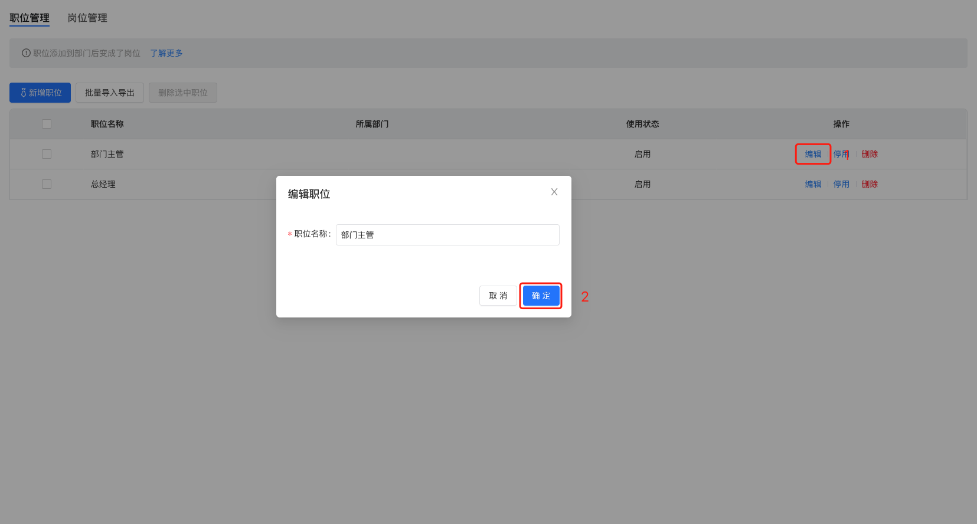Click 停用 for the 部门主管 row
Screen dimensions: 977x524
coord(841,154)
